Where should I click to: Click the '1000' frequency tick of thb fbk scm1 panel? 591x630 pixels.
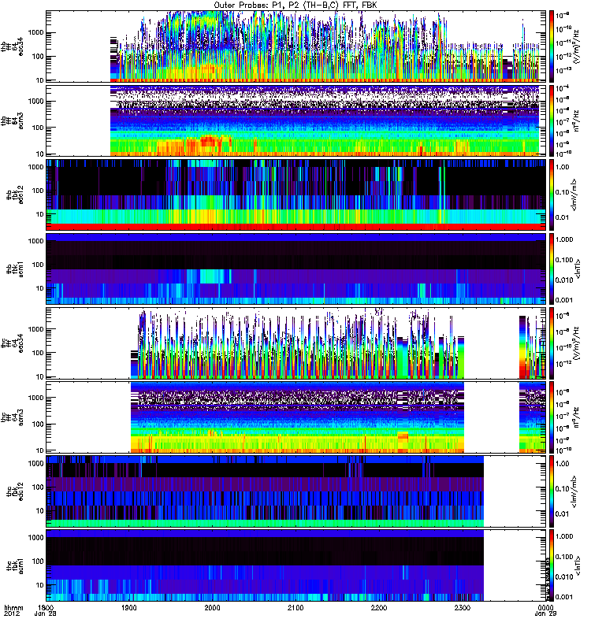(35, 241)
